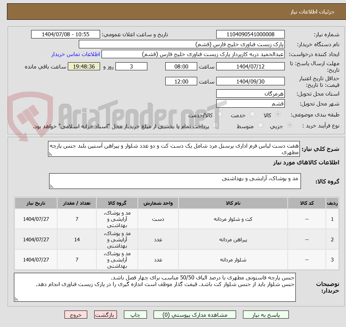Viewport: 346px width, 327px height.
Task: Select the خدمت radio option
Action: pos(252,114)
